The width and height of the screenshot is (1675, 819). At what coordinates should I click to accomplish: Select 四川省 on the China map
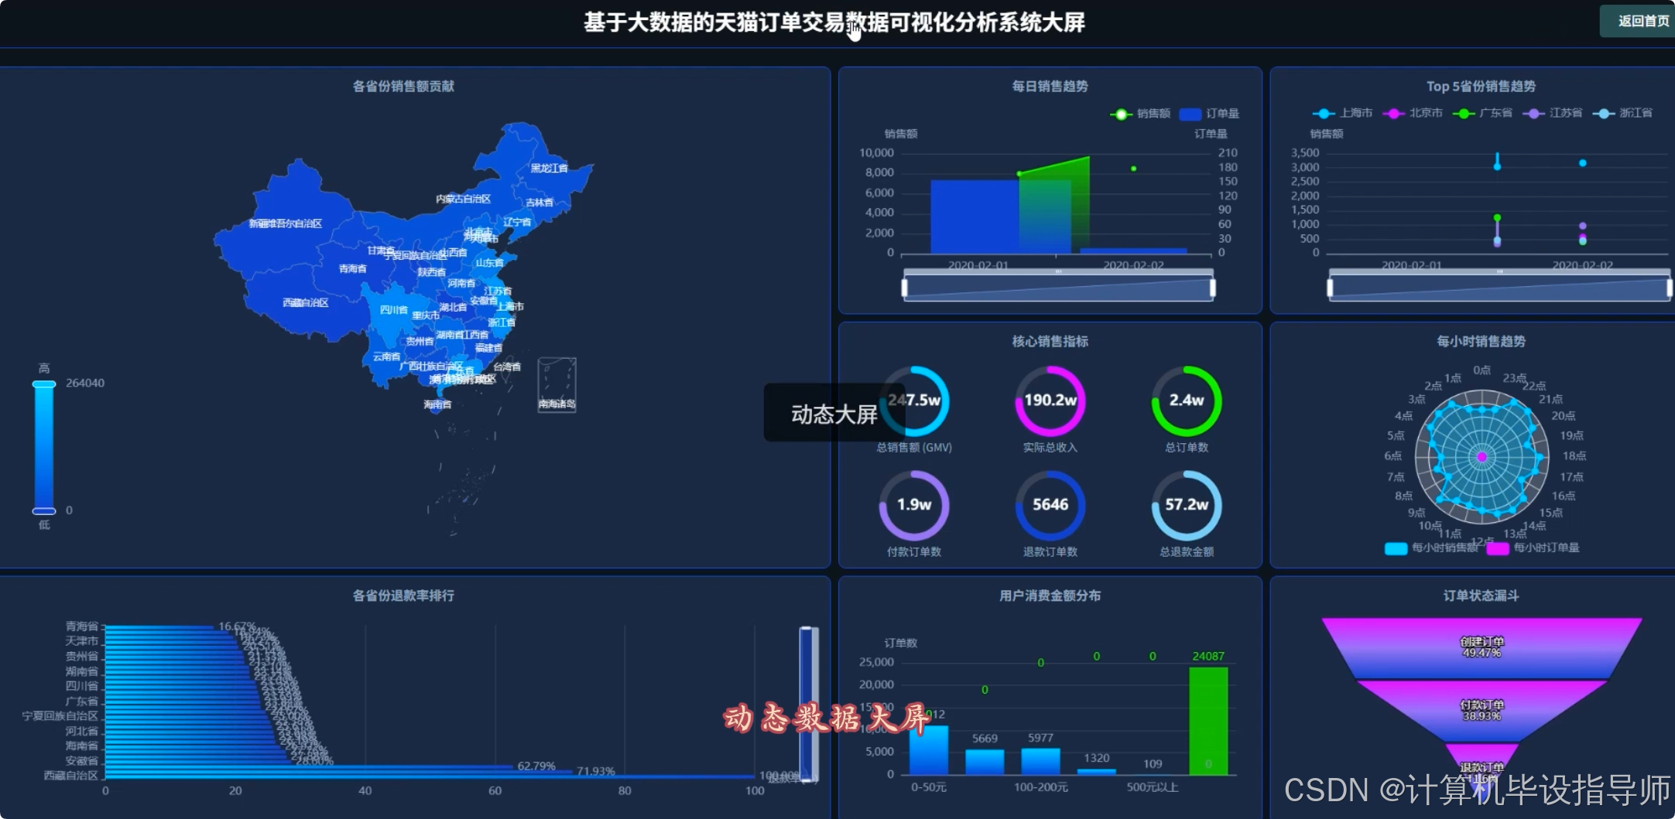tap(393, 309)
